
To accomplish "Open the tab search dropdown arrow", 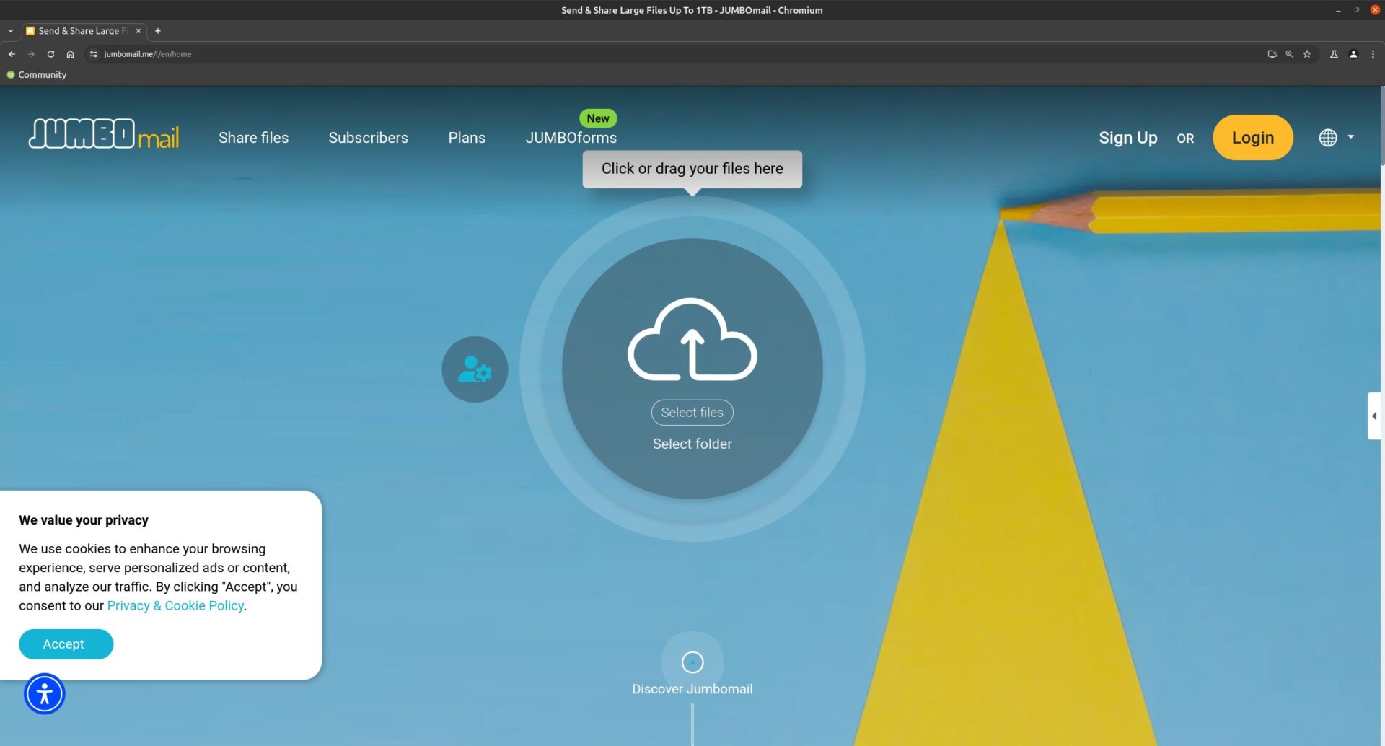I will coord(11,31).
